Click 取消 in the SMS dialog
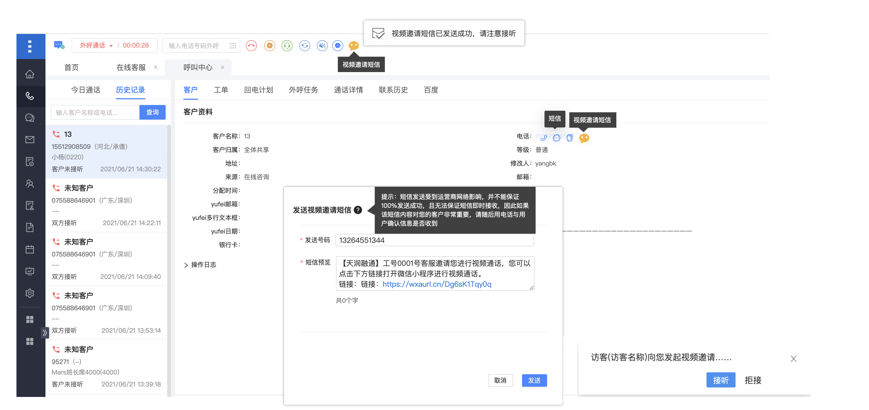The height and width of the screenshot is (410, 869). 500,380
